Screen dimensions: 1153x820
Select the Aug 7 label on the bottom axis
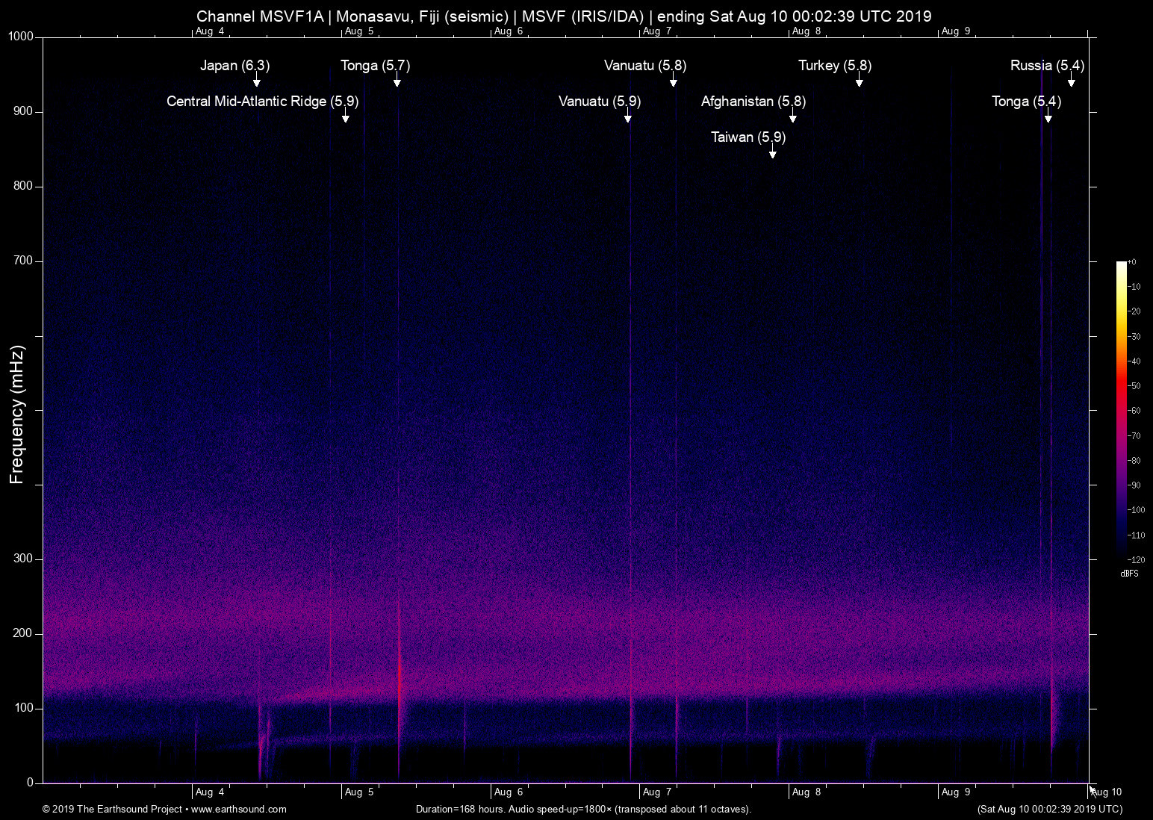pos(657,792)
